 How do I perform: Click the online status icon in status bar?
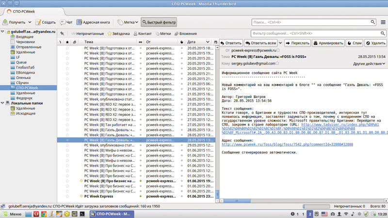pyautogui.click(x=3, y=206)
